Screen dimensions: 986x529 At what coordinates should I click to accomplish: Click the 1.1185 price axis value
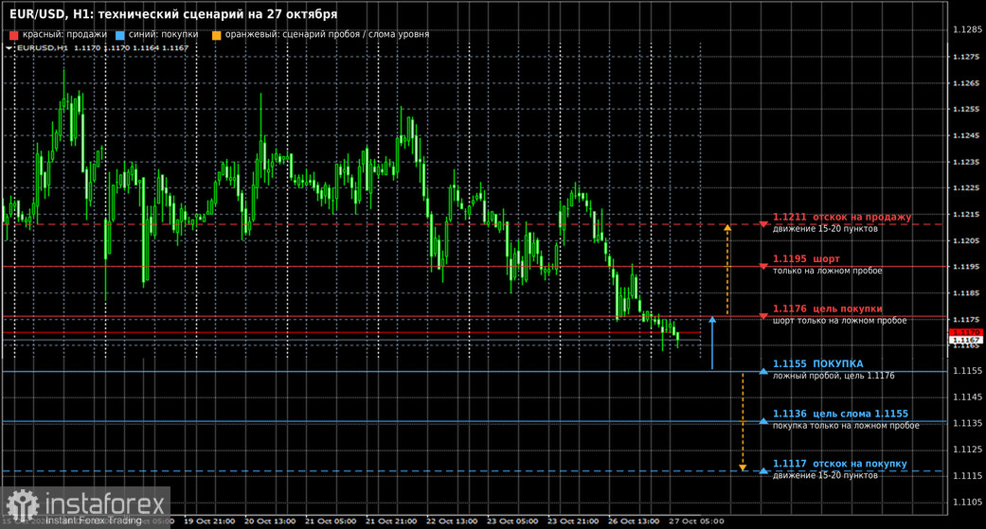tap(966, 292)
